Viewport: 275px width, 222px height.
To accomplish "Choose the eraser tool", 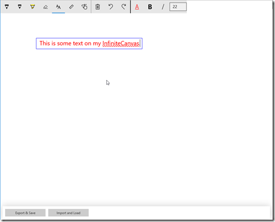I will pyautogui.click(x=45, y=7).
